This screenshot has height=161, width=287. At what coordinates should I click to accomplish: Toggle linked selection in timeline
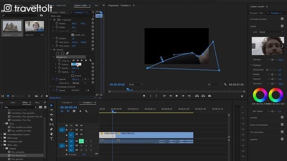point(74,111)
